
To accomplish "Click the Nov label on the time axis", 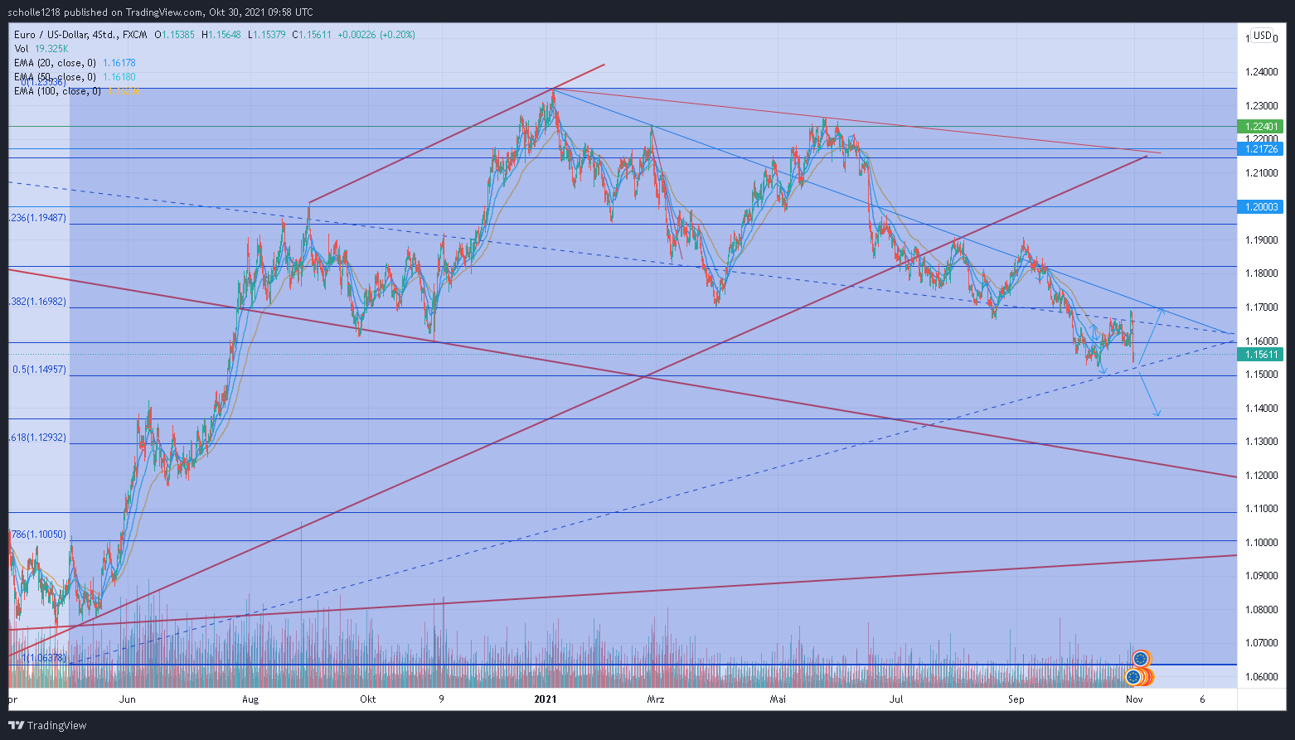I will [x=1133, y=699].
